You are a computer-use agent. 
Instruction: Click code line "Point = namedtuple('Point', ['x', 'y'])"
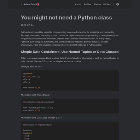[x=38, y=108]
